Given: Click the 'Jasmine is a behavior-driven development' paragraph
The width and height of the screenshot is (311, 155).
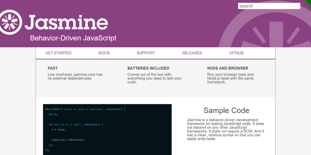Looking at the screenshot, I should pyautogui.click(x=225, y=129).
